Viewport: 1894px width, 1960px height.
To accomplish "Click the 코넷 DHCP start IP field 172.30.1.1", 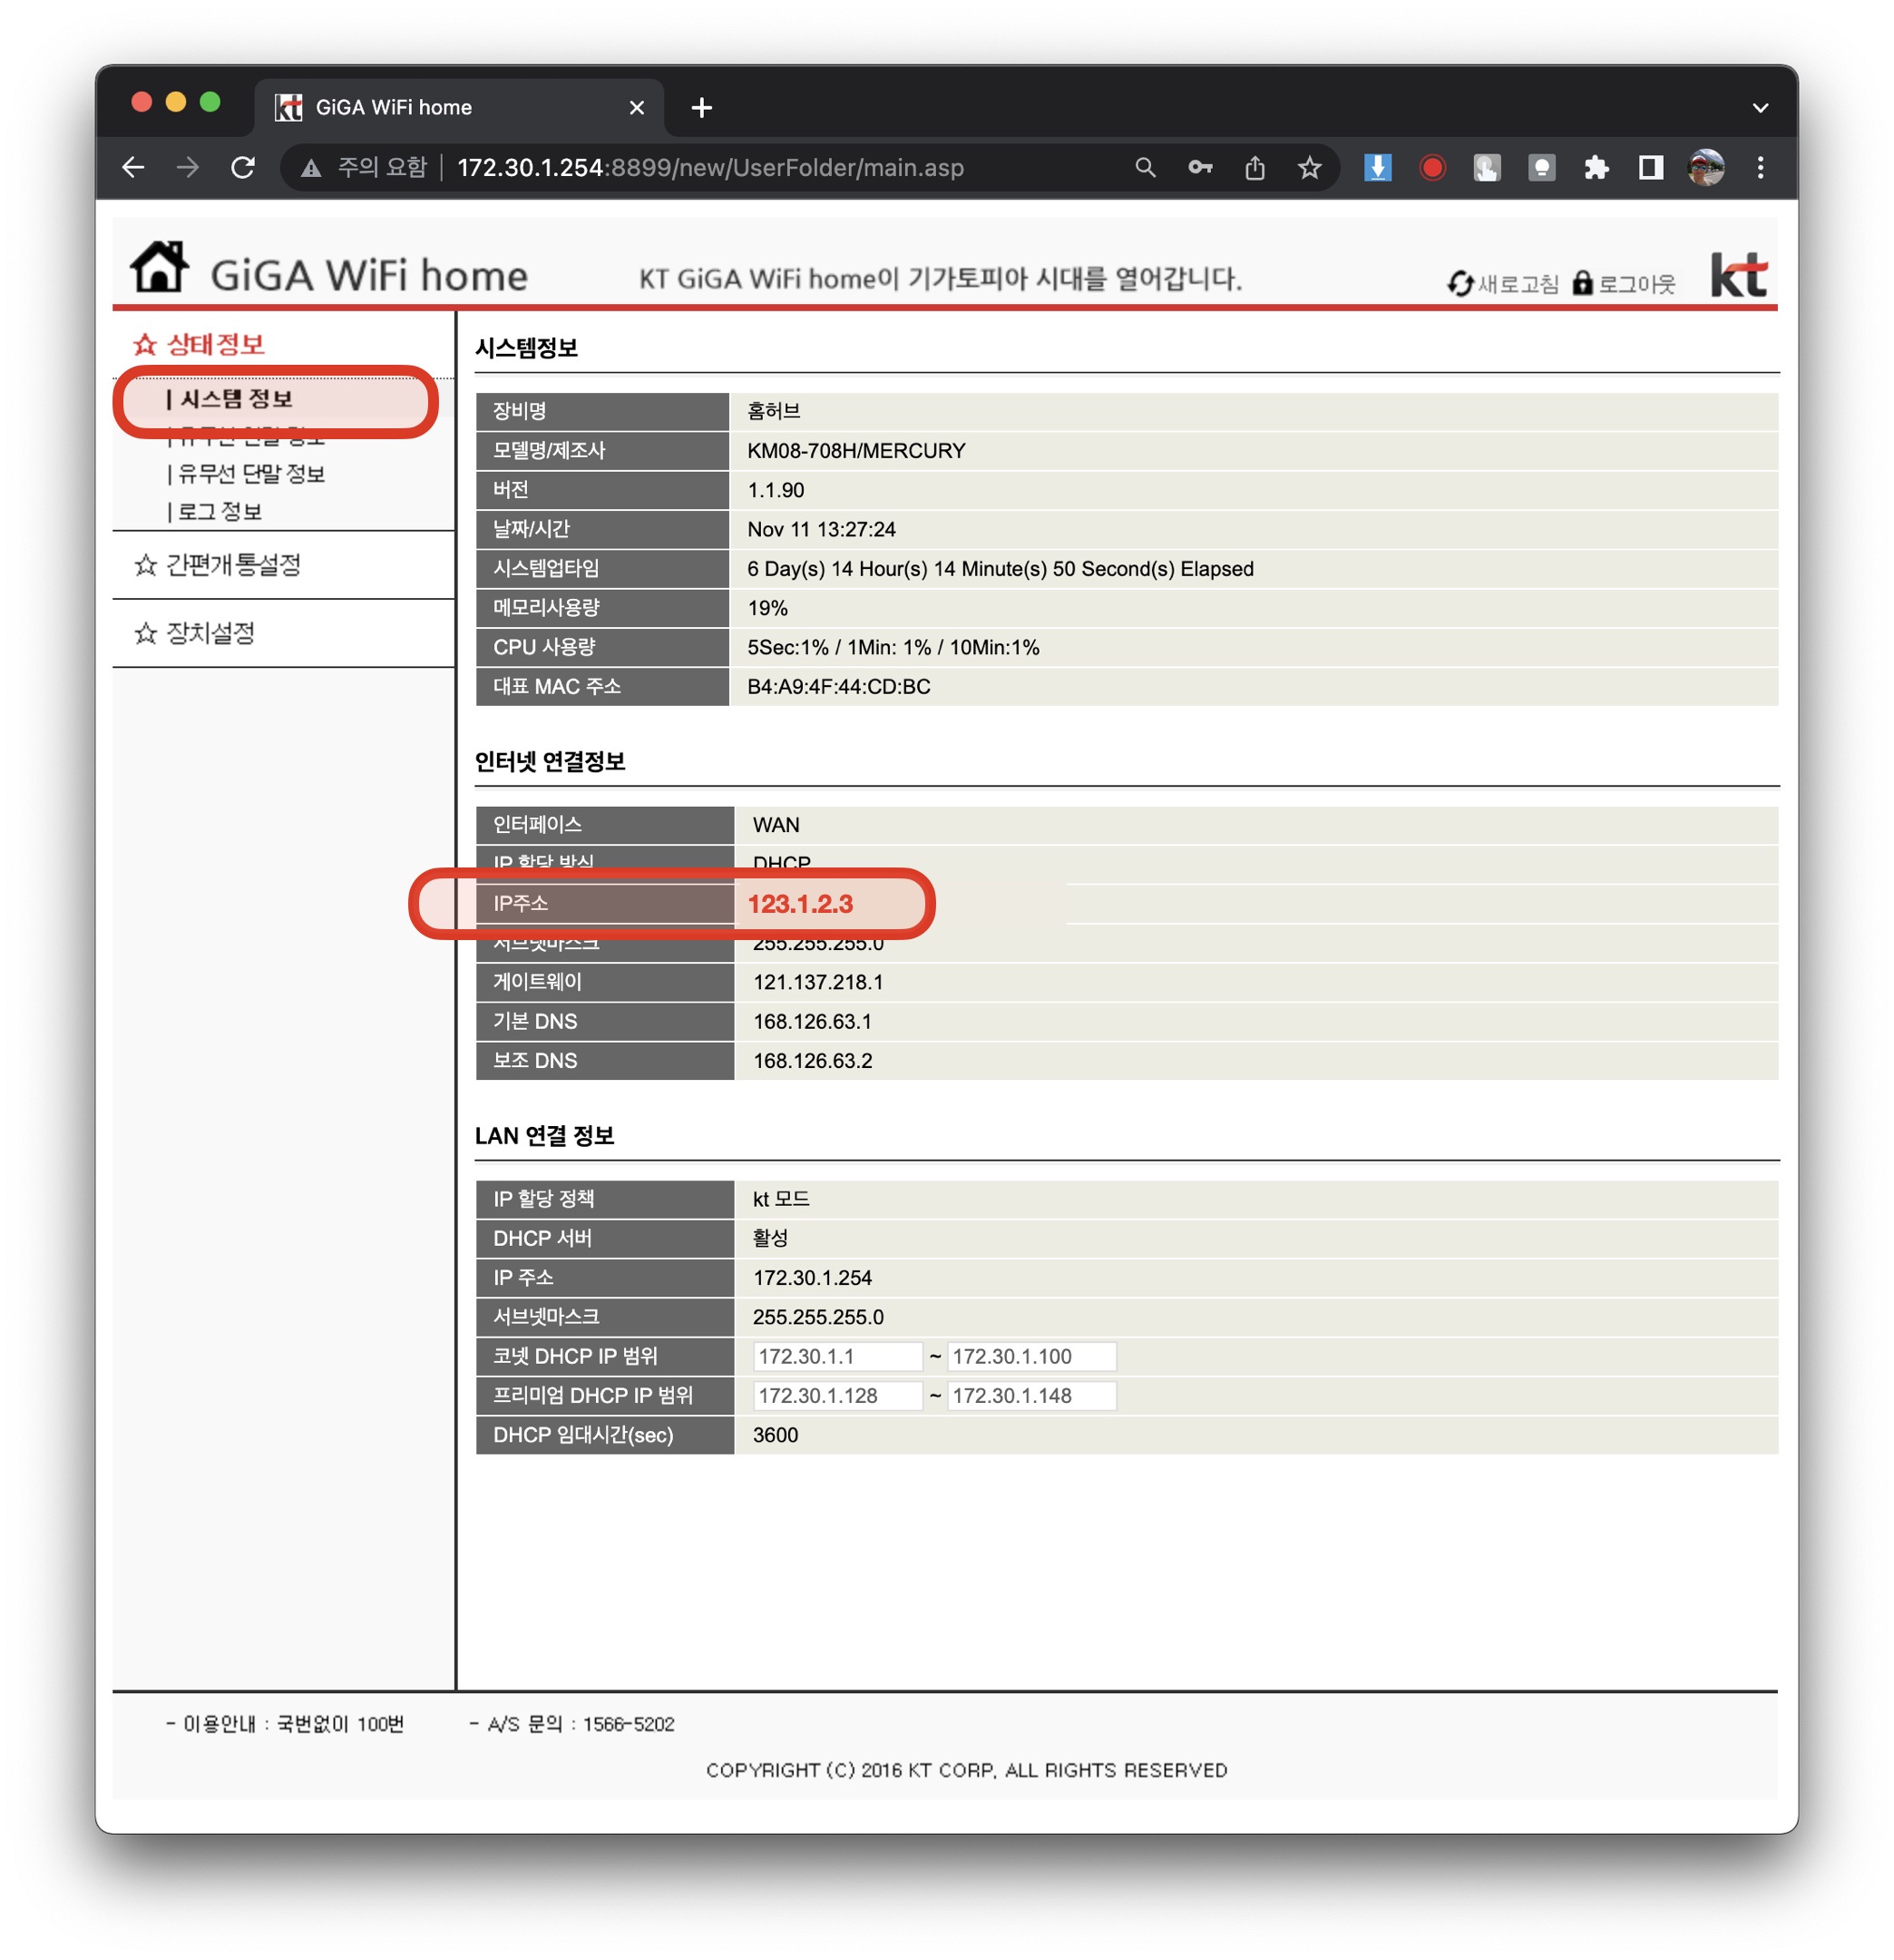I will coord(835,1357).
